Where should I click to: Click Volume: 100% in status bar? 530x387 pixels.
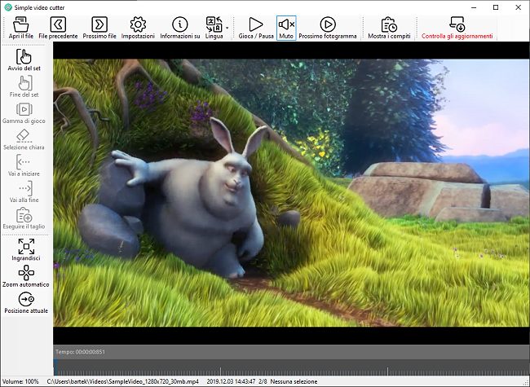tap(20, 381)
